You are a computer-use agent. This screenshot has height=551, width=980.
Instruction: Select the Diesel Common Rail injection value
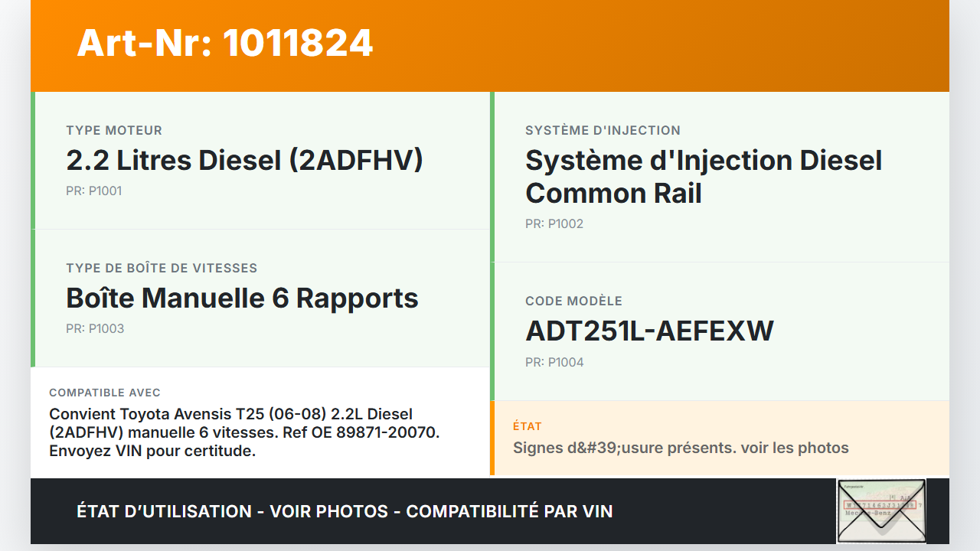click(703, 177)
